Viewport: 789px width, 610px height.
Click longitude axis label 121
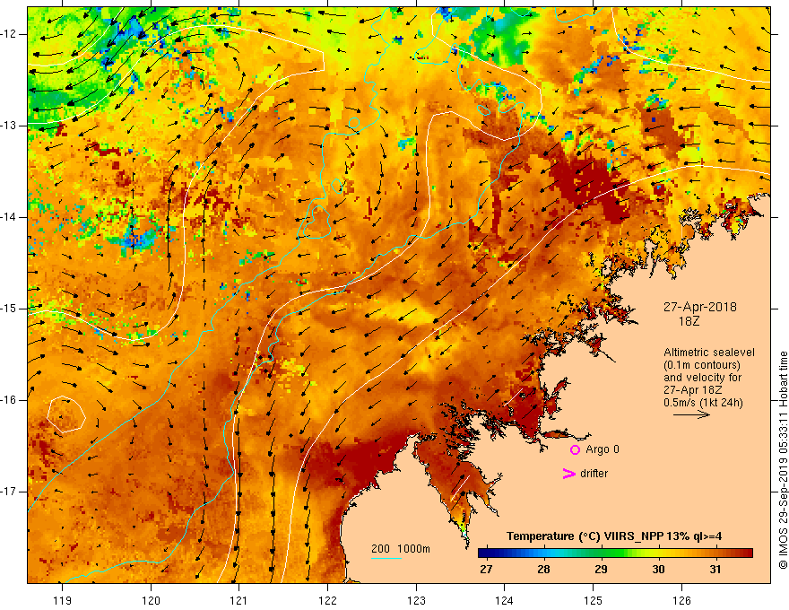click(239, 600)
